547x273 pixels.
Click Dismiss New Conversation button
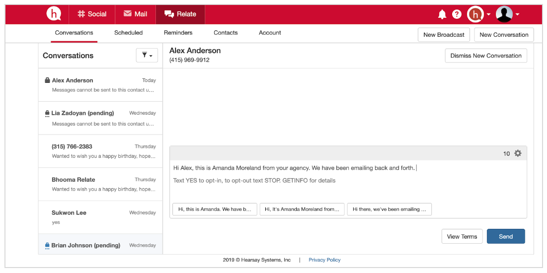point(486,56)
